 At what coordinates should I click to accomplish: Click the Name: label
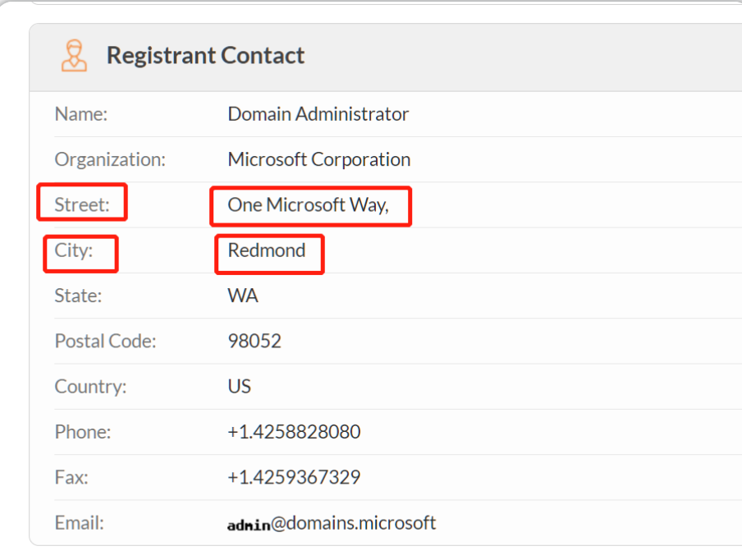[81, 114]
